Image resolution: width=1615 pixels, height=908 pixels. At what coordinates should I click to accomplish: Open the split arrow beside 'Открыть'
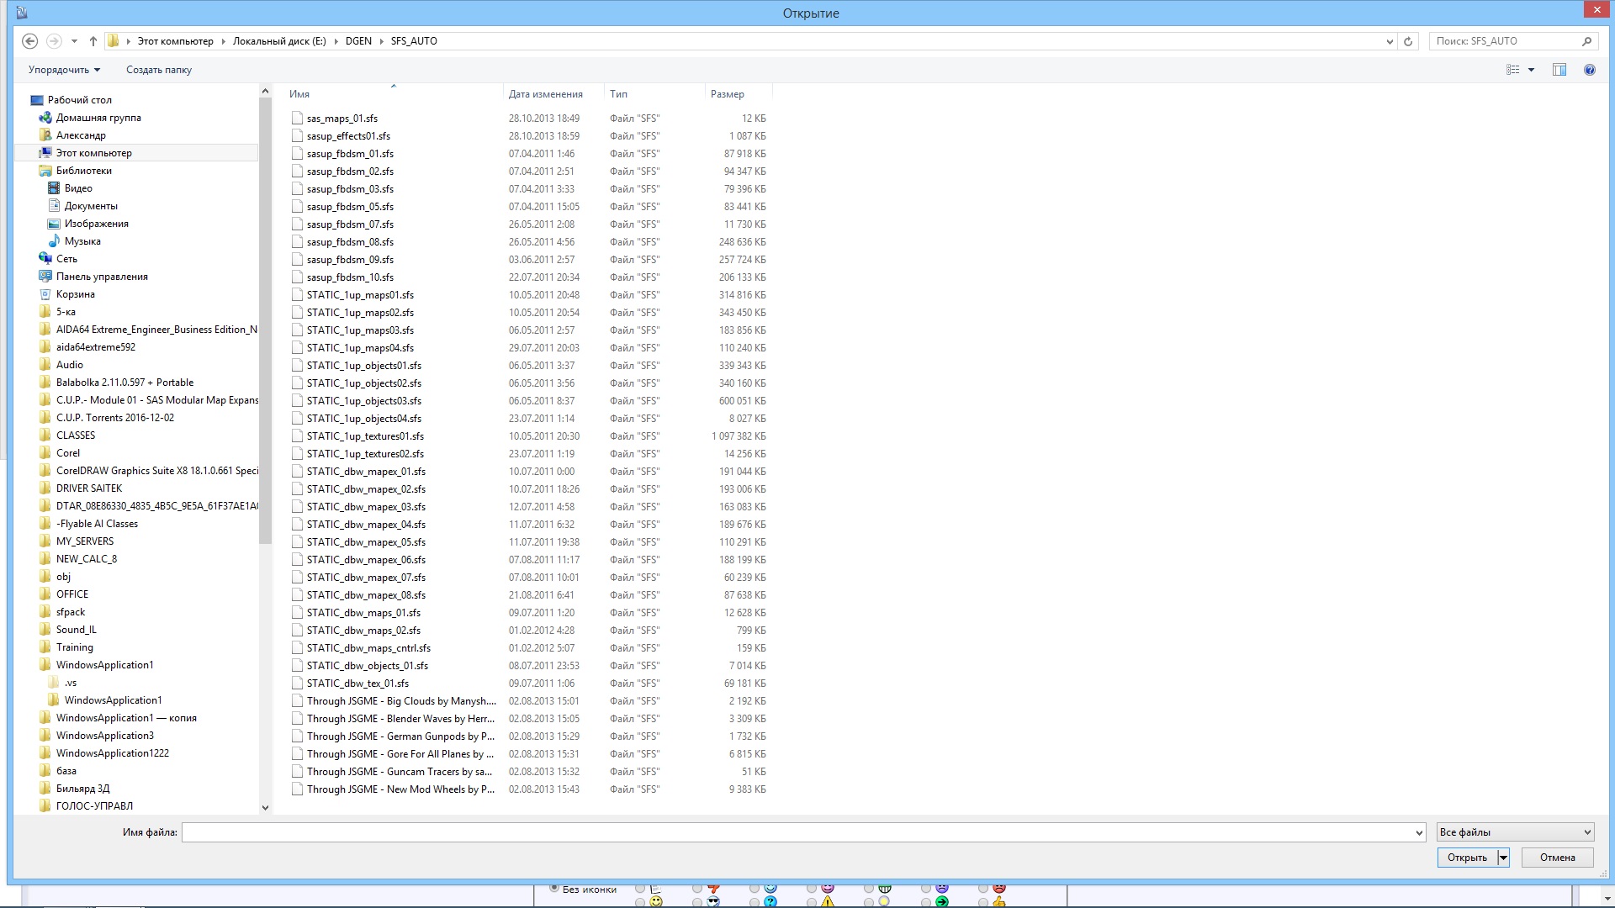click(x=1503, y=858)
